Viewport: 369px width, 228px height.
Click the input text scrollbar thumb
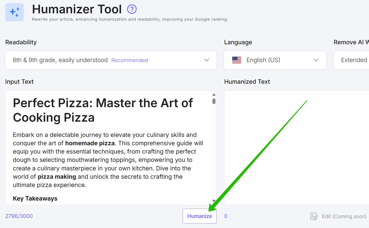214,101
